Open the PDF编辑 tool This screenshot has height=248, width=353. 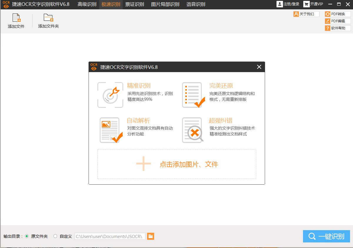tap(337, 21)
